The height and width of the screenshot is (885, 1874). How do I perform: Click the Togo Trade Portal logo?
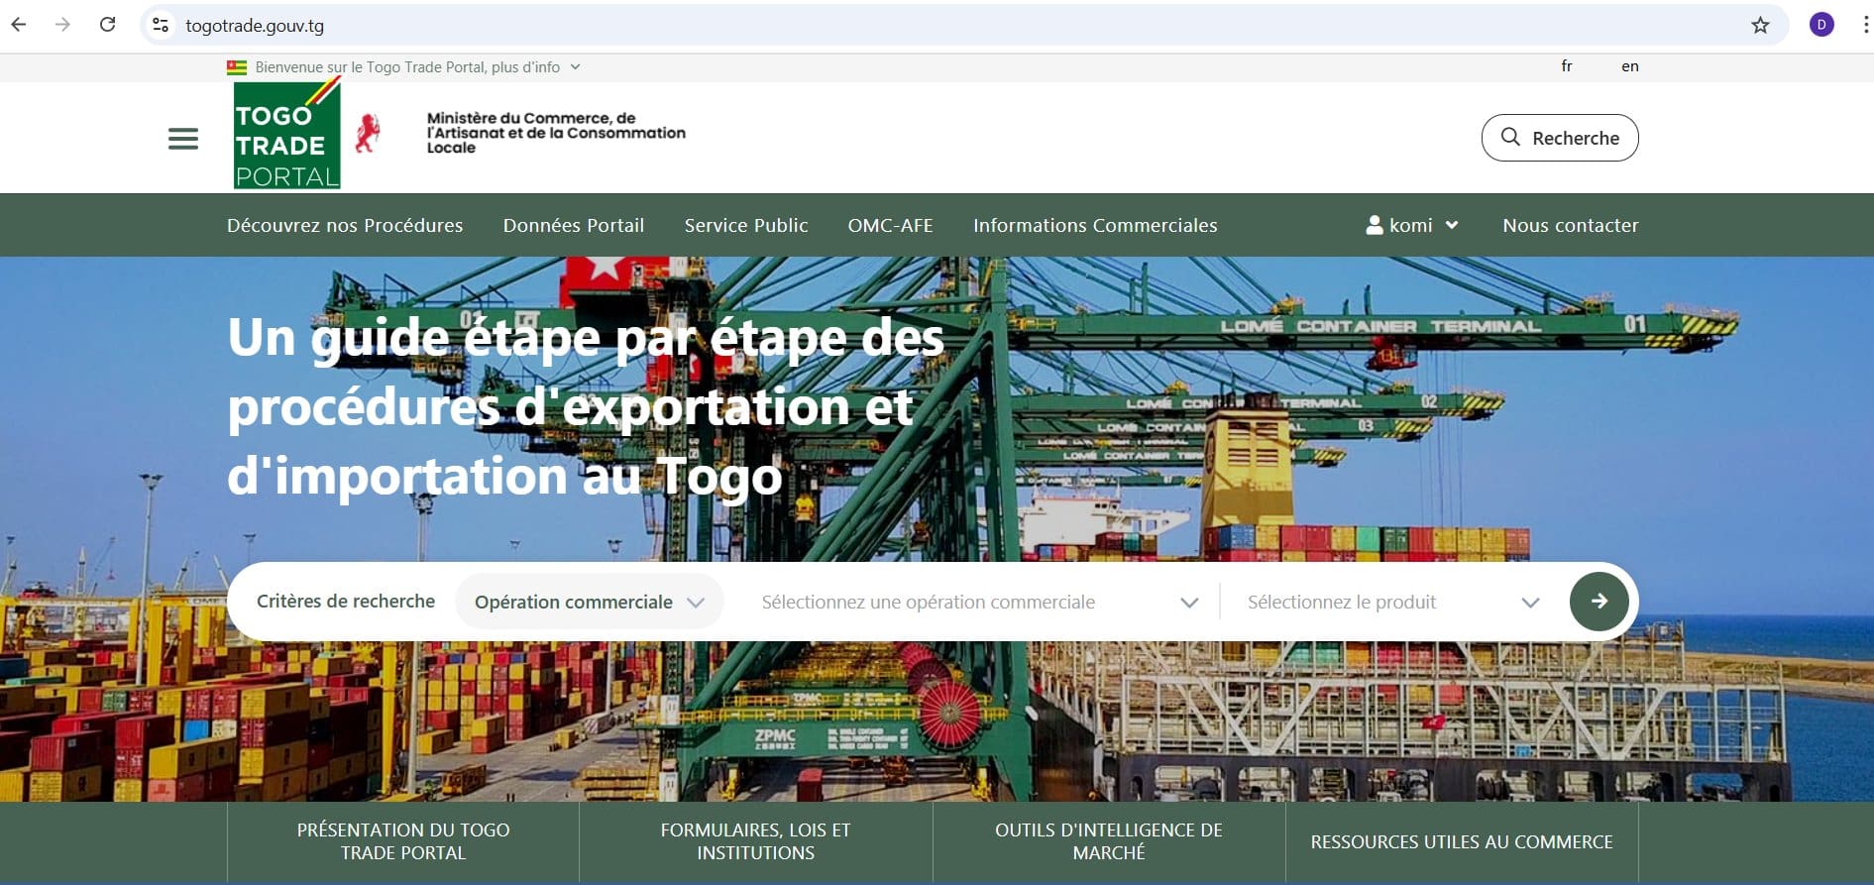tap(287, 135)
